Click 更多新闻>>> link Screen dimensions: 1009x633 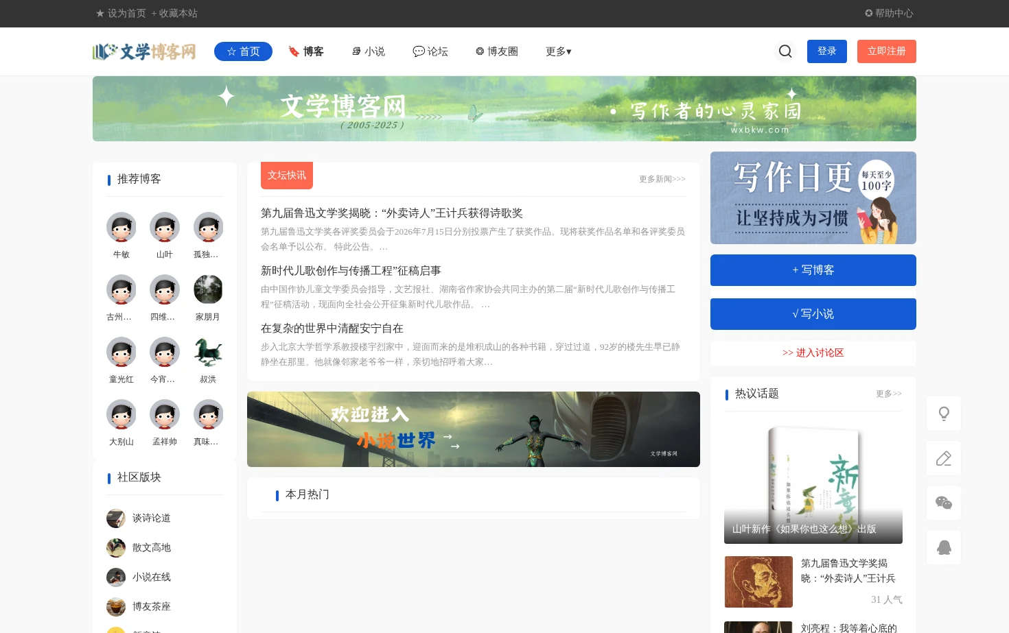[662, 179]
